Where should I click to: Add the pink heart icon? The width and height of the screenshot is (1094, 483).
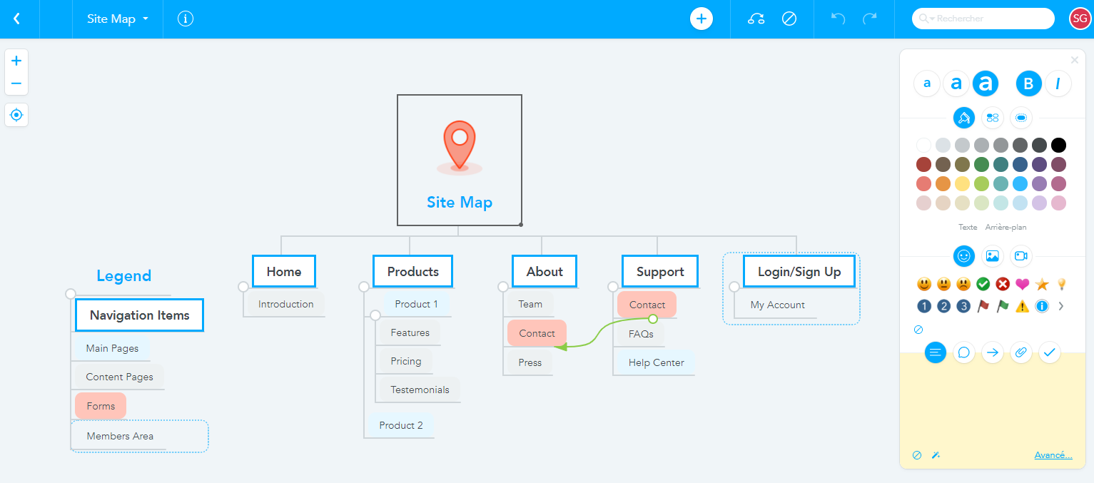pos(1022,284)
